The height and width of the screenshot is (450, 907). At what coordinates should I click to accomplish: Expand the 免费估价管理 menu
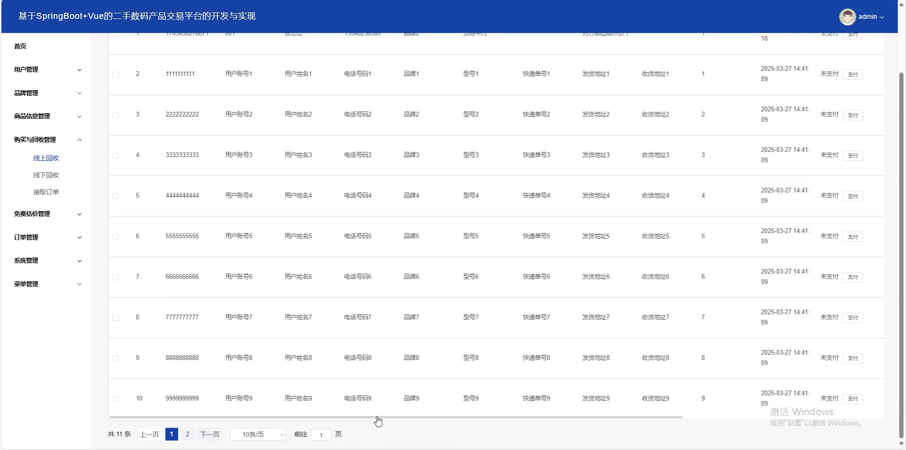(x=47, y=214)
